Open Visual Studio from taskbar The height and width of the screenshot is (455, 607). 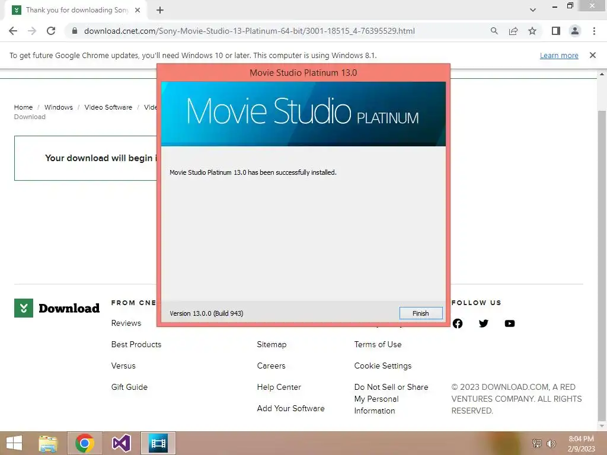(x=121, y=443)
